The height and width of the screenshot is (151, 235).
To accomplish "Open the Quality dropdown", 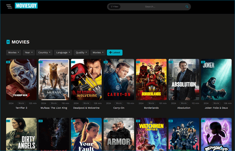I will pyautogui.click(x=81, y=53).
